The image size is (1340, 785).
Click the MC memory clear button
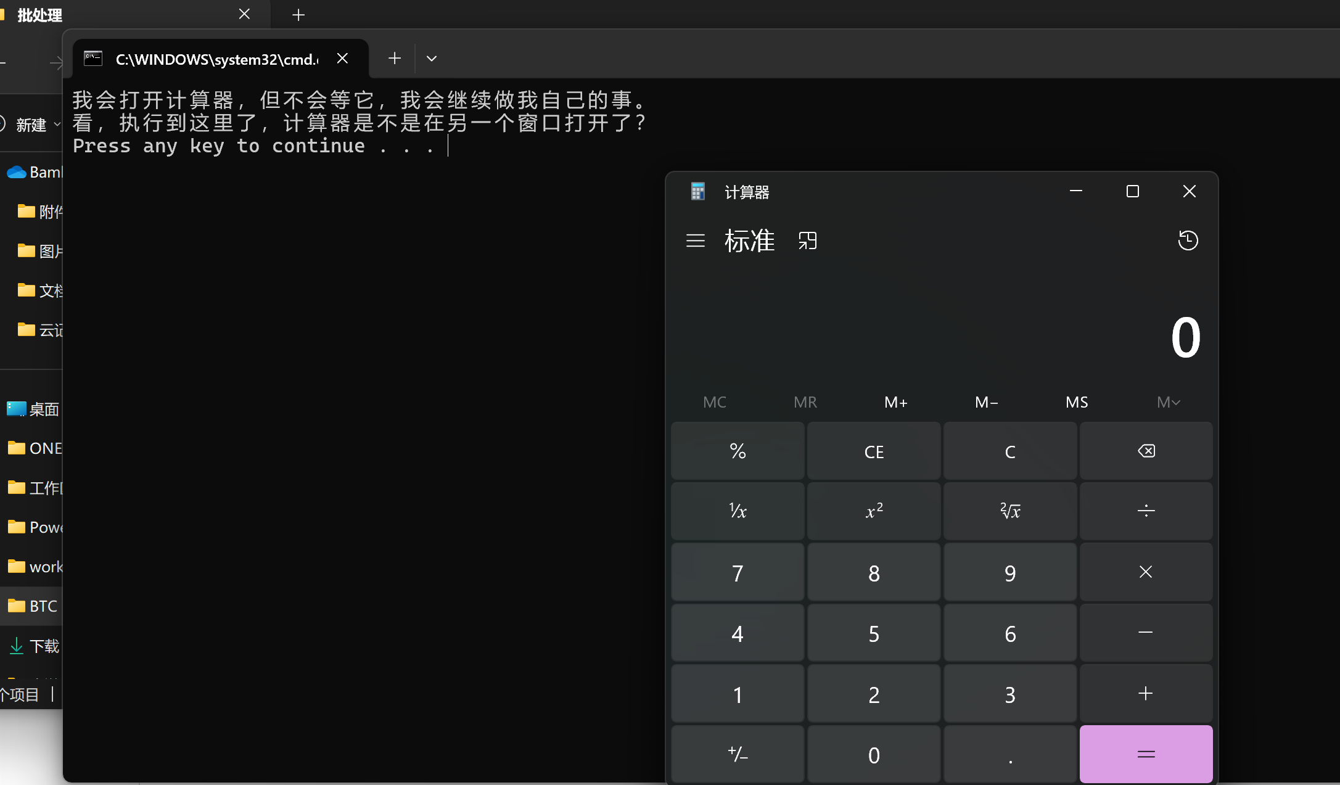(x=715, y=402)
